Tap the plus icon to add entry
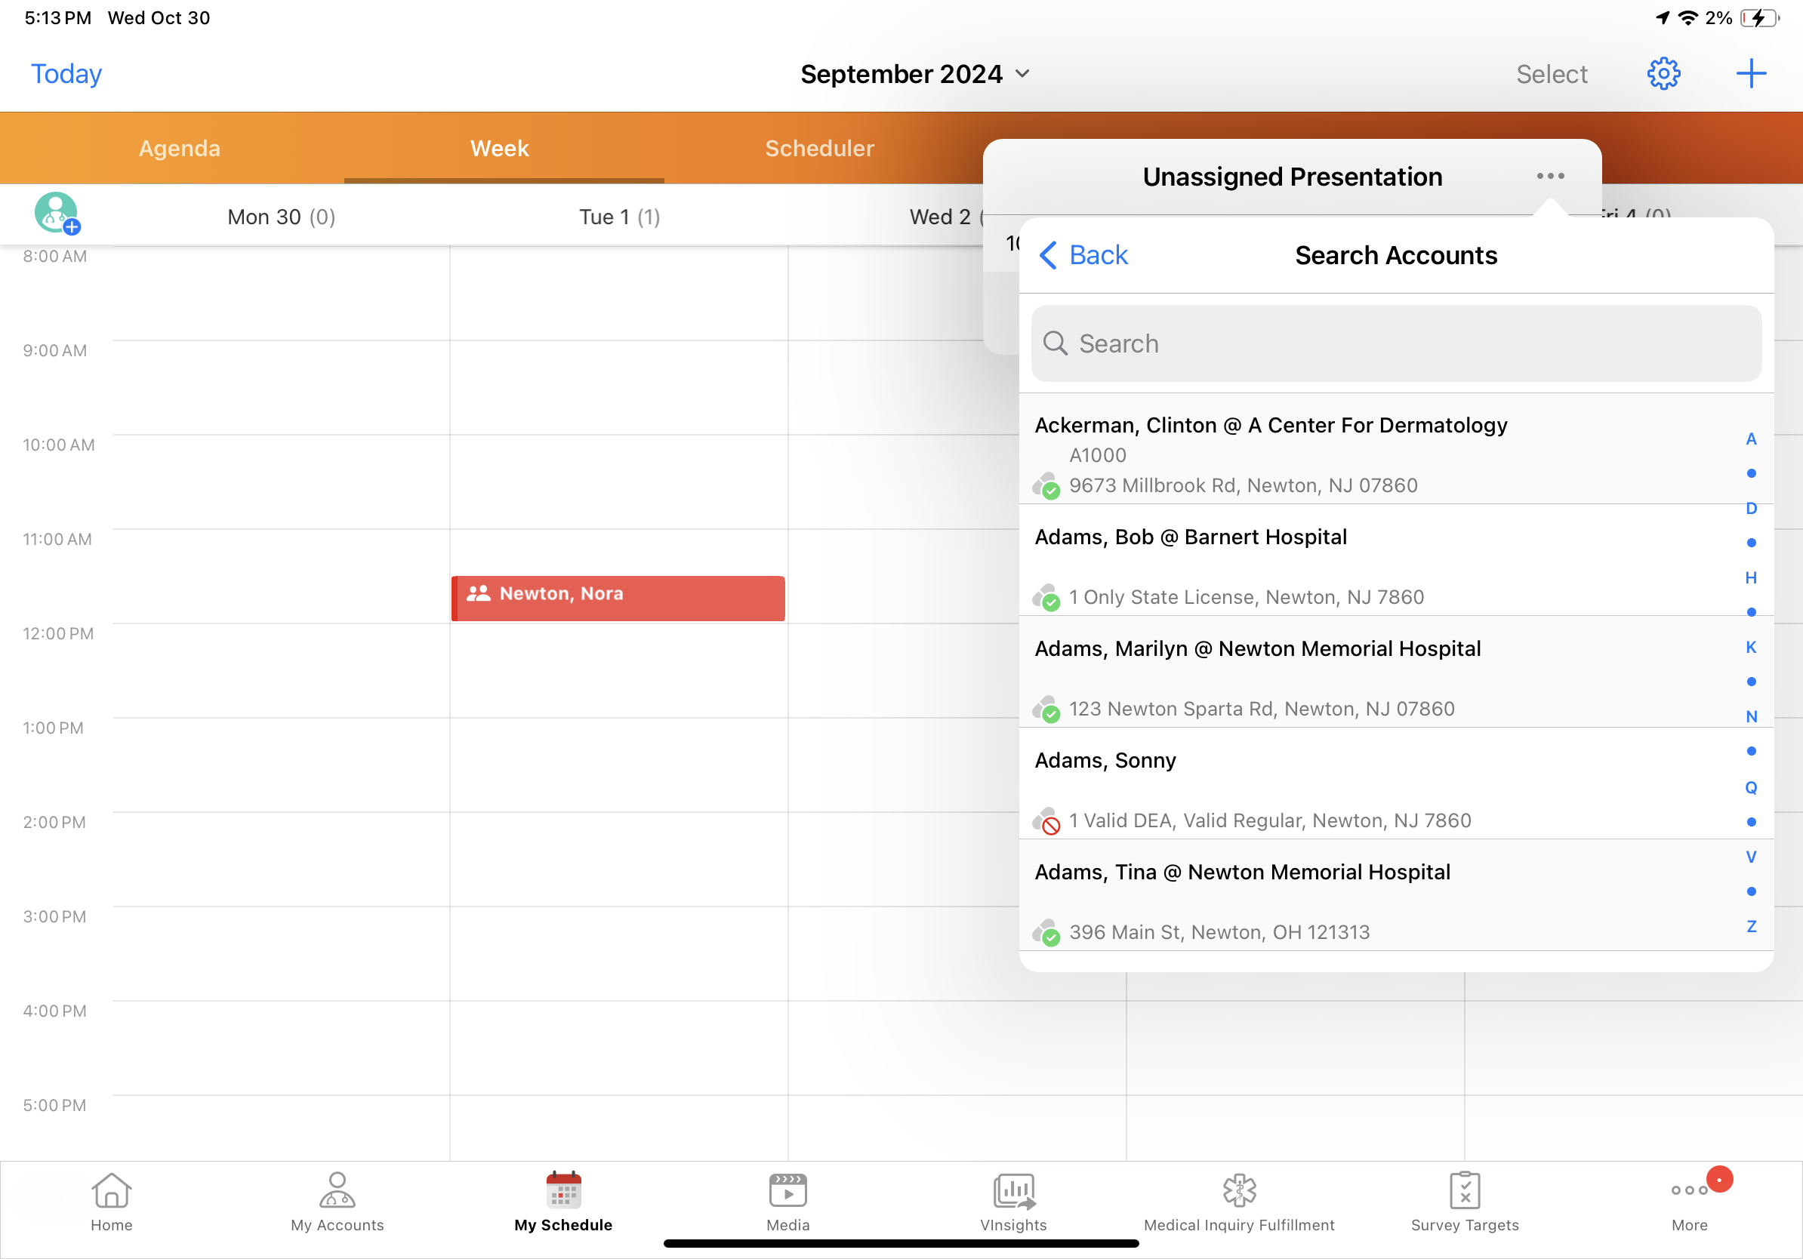The width and height of the screenshot is (1803, 1259). tap(1750, 74)
